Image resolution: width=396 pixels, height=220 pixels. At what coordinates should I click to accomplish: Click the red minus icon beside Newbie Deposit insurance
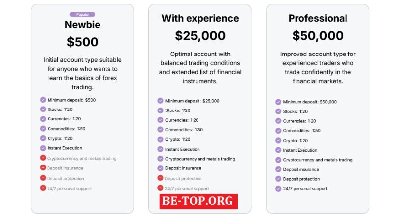[x=43, y=167]
